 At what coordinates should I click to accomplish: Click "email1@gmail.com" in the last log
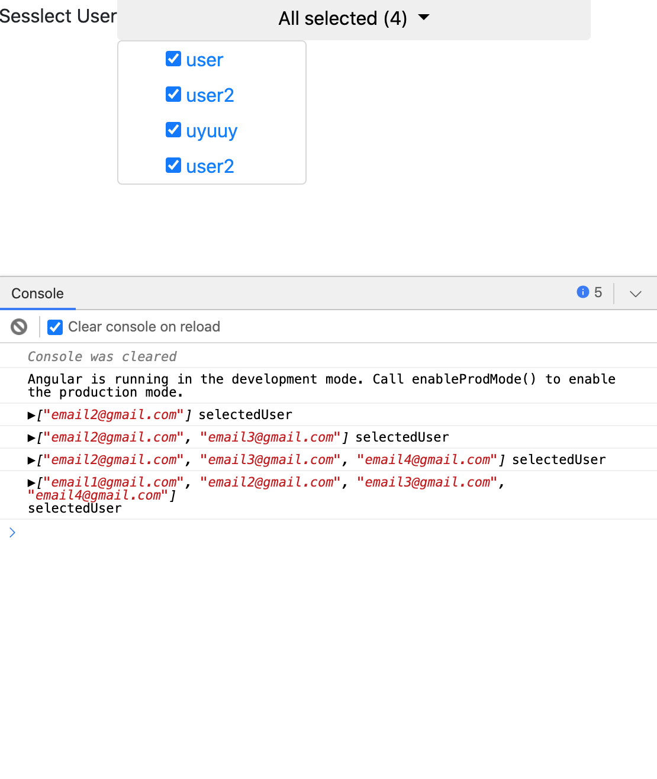point(114,482)
